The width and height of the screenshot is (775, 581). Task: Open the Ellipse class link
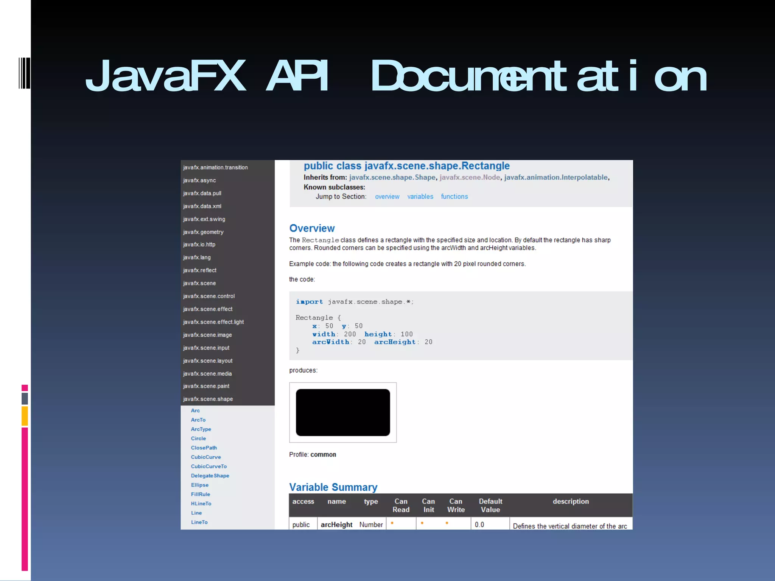click(x=200, y=485)
